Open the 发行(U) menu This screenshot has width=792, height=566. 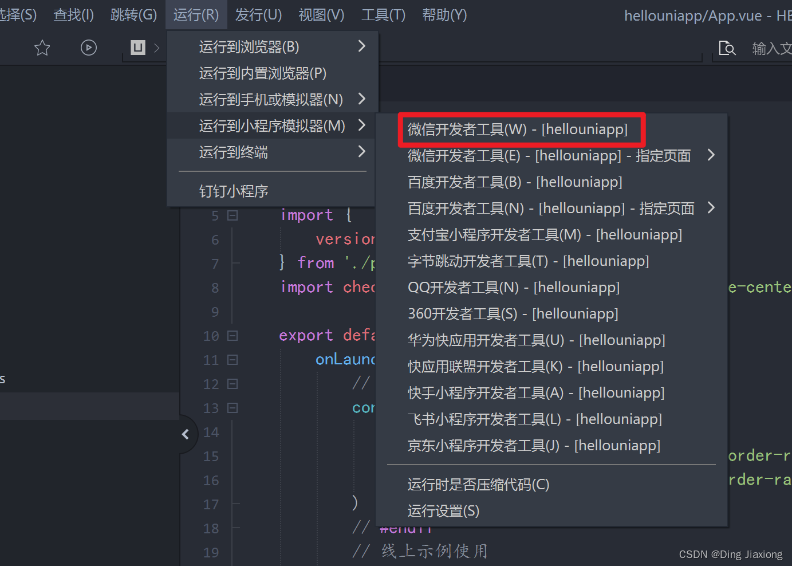pos(258,15)
